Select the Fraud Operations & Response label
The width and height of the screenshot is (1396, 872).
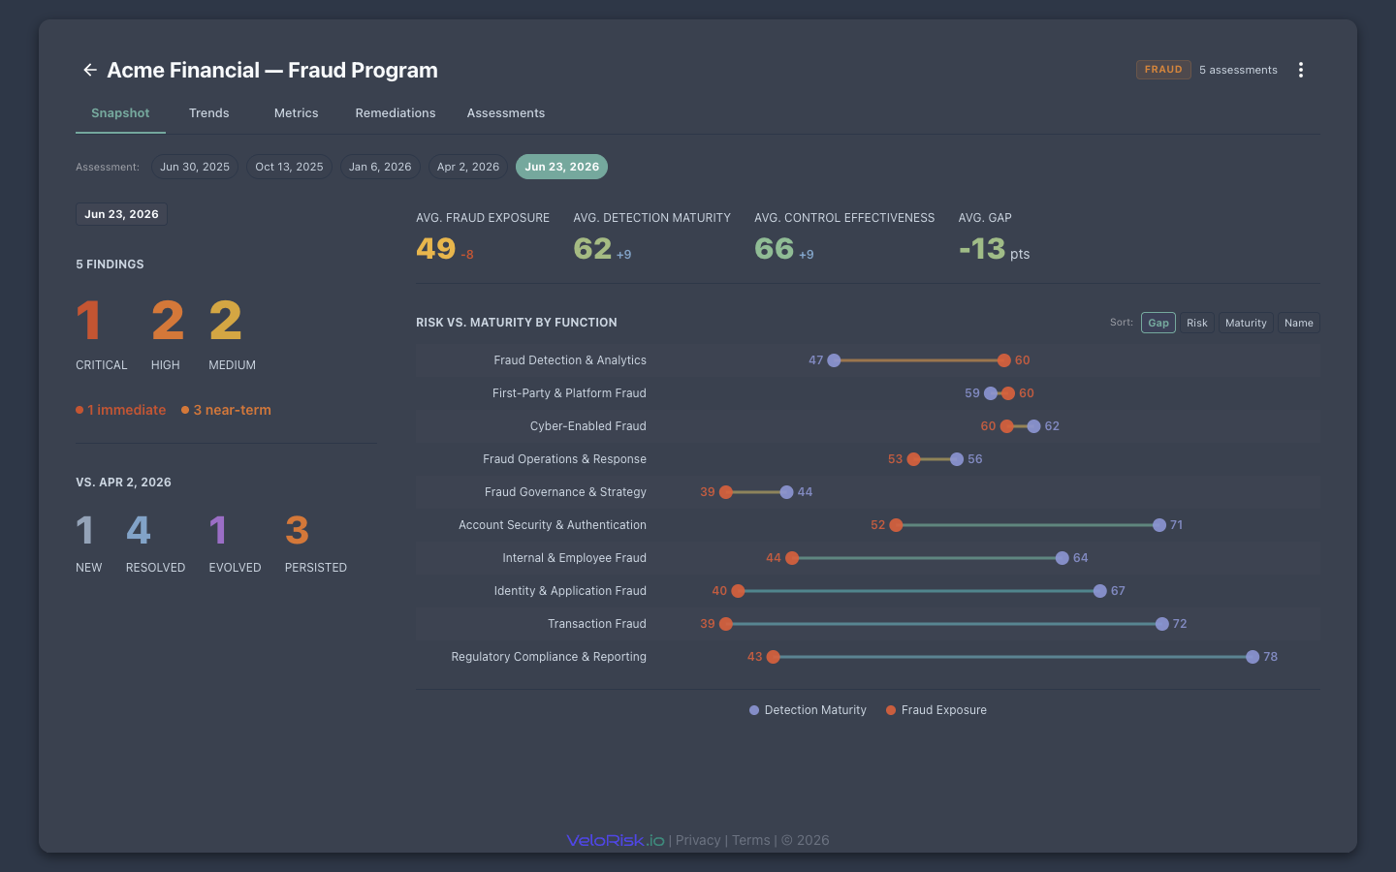click(564, 459)
